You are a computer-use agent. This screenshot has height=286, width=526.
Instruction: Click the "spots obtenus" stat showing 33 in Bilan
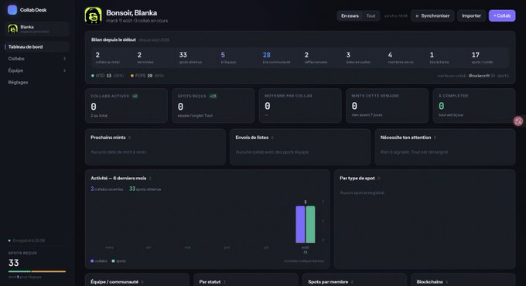[x=196, y=58]
